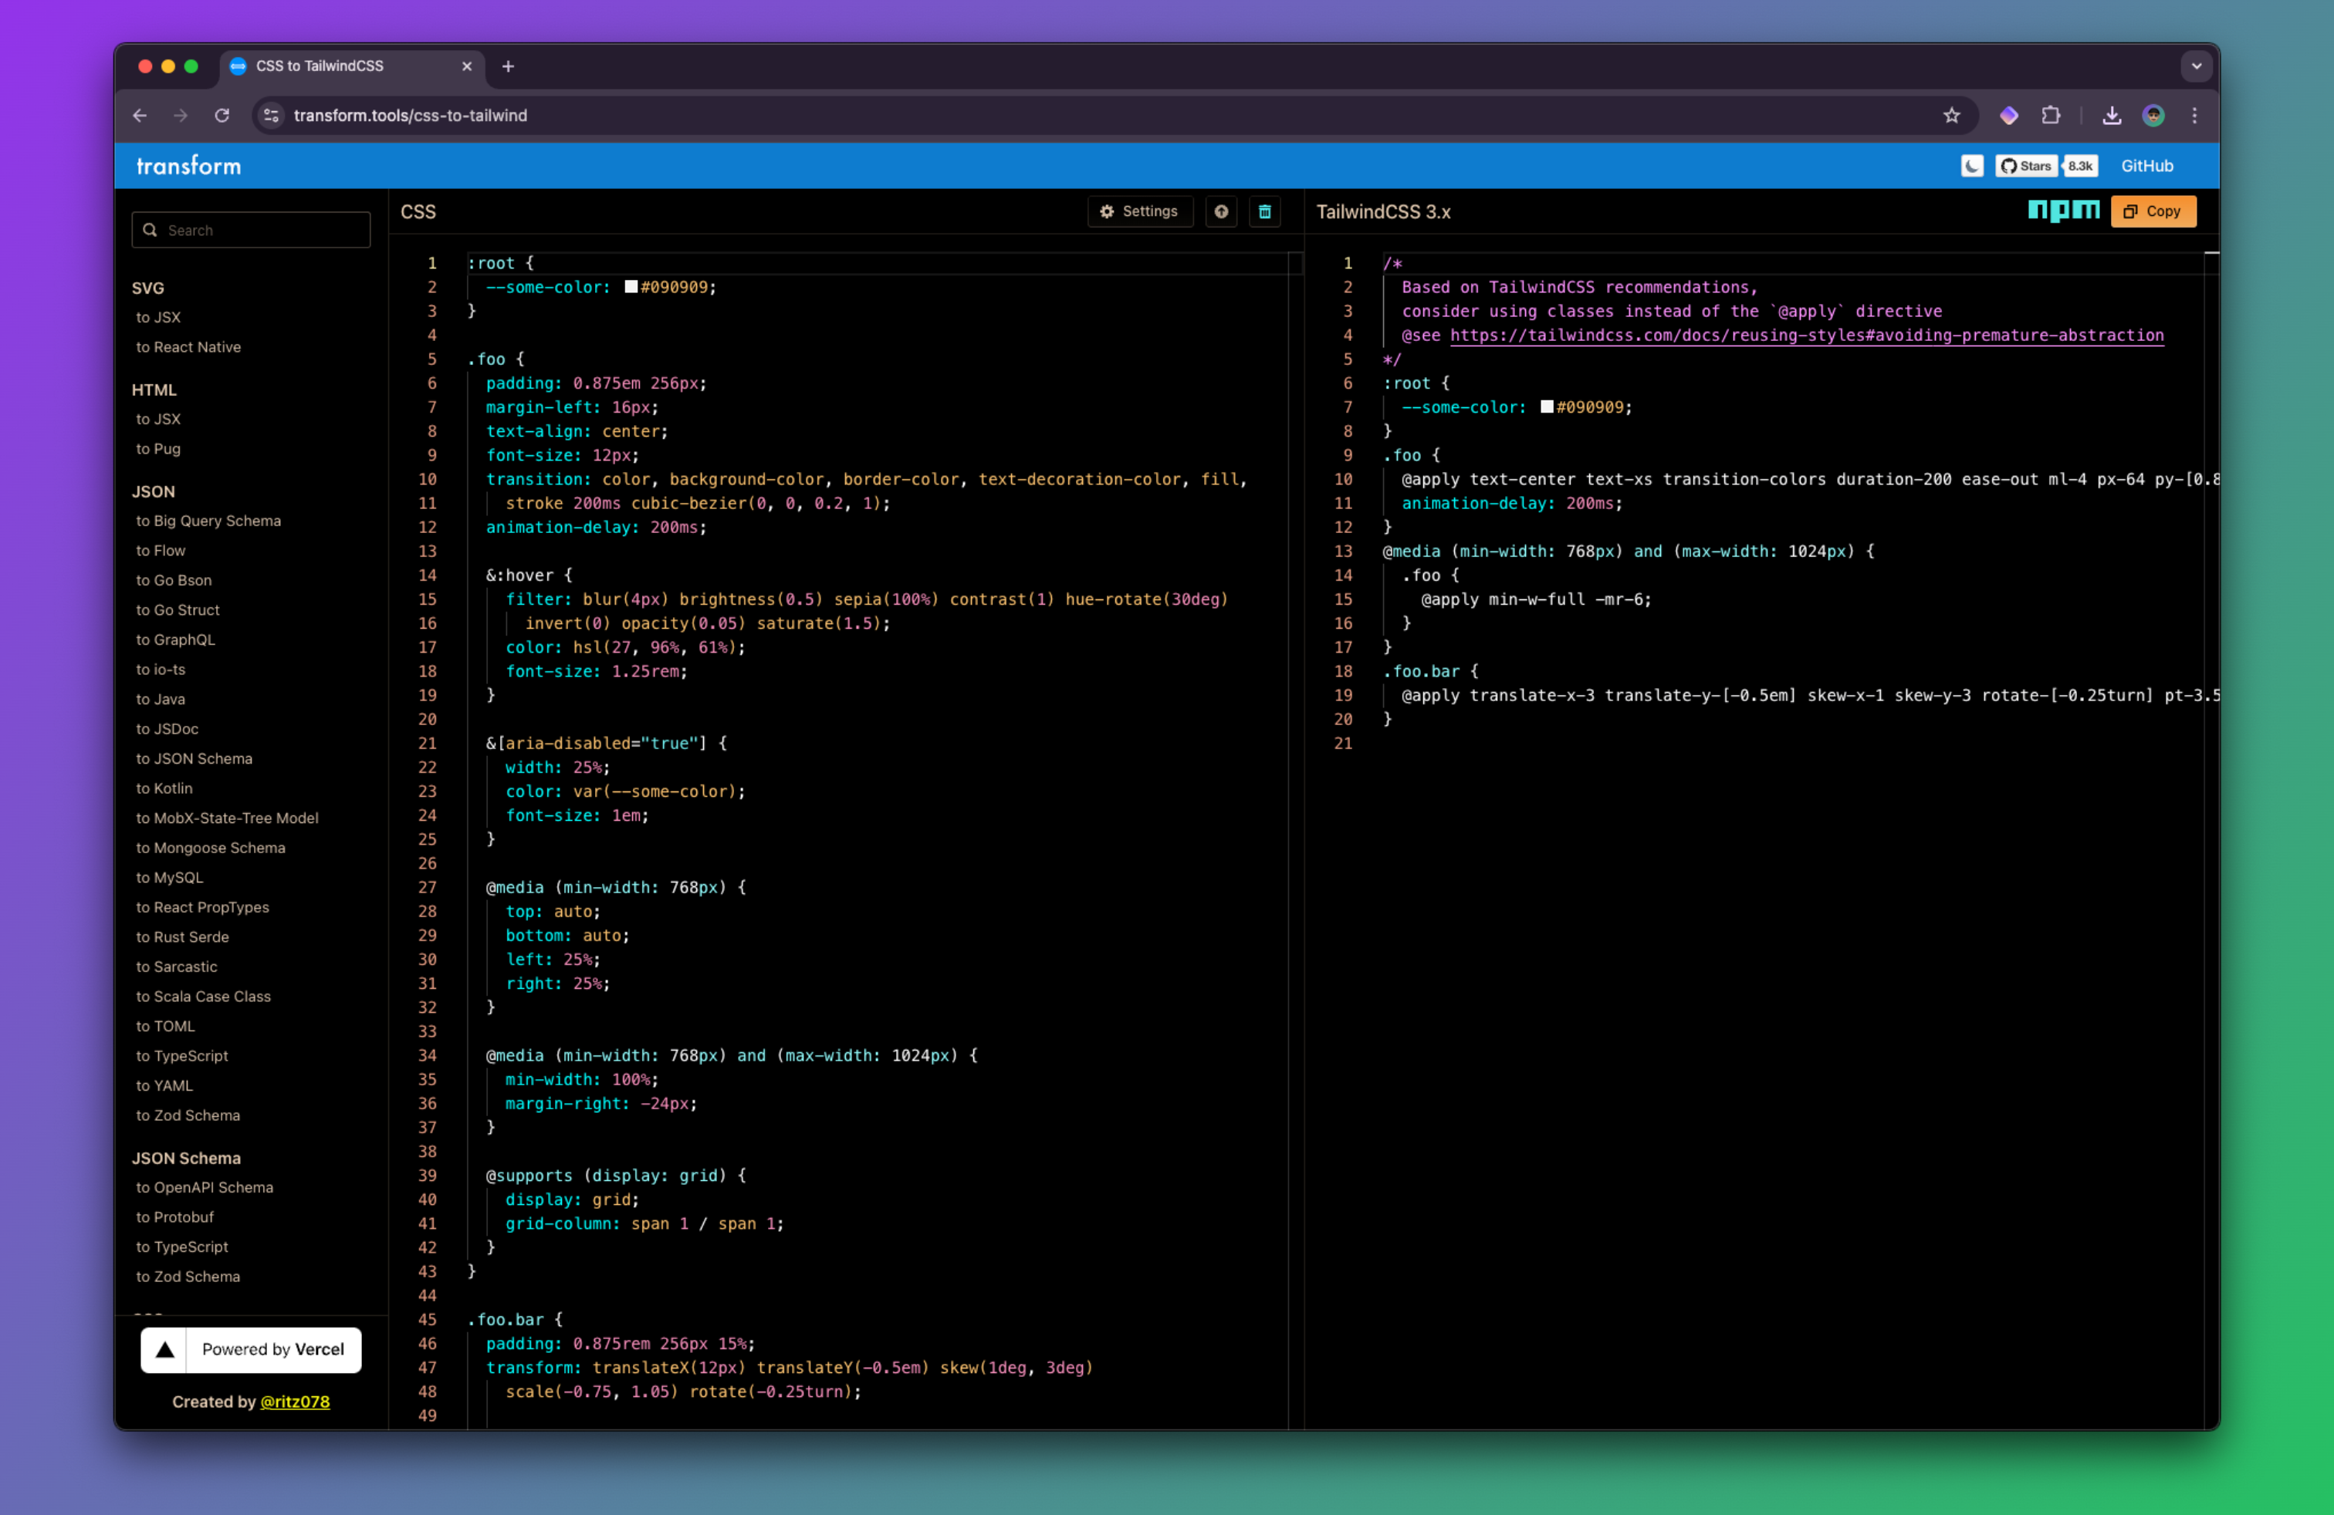The height and width of the screenshot is (1515, 2334).
Task: Choose to React PropTypes converter
Action: [202, 907]
